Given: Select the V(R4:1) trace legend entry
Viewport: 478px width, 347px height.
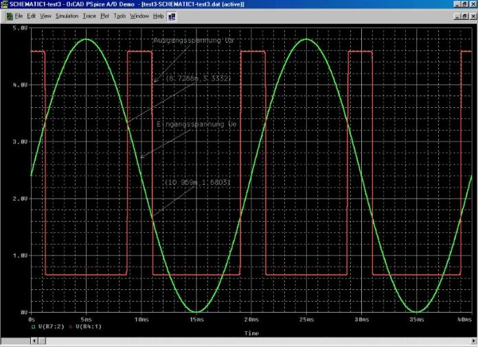Looking at the screenshot, I should (x=89, y=326).
